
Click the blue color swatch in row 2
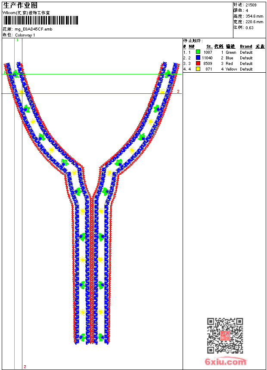198,58
